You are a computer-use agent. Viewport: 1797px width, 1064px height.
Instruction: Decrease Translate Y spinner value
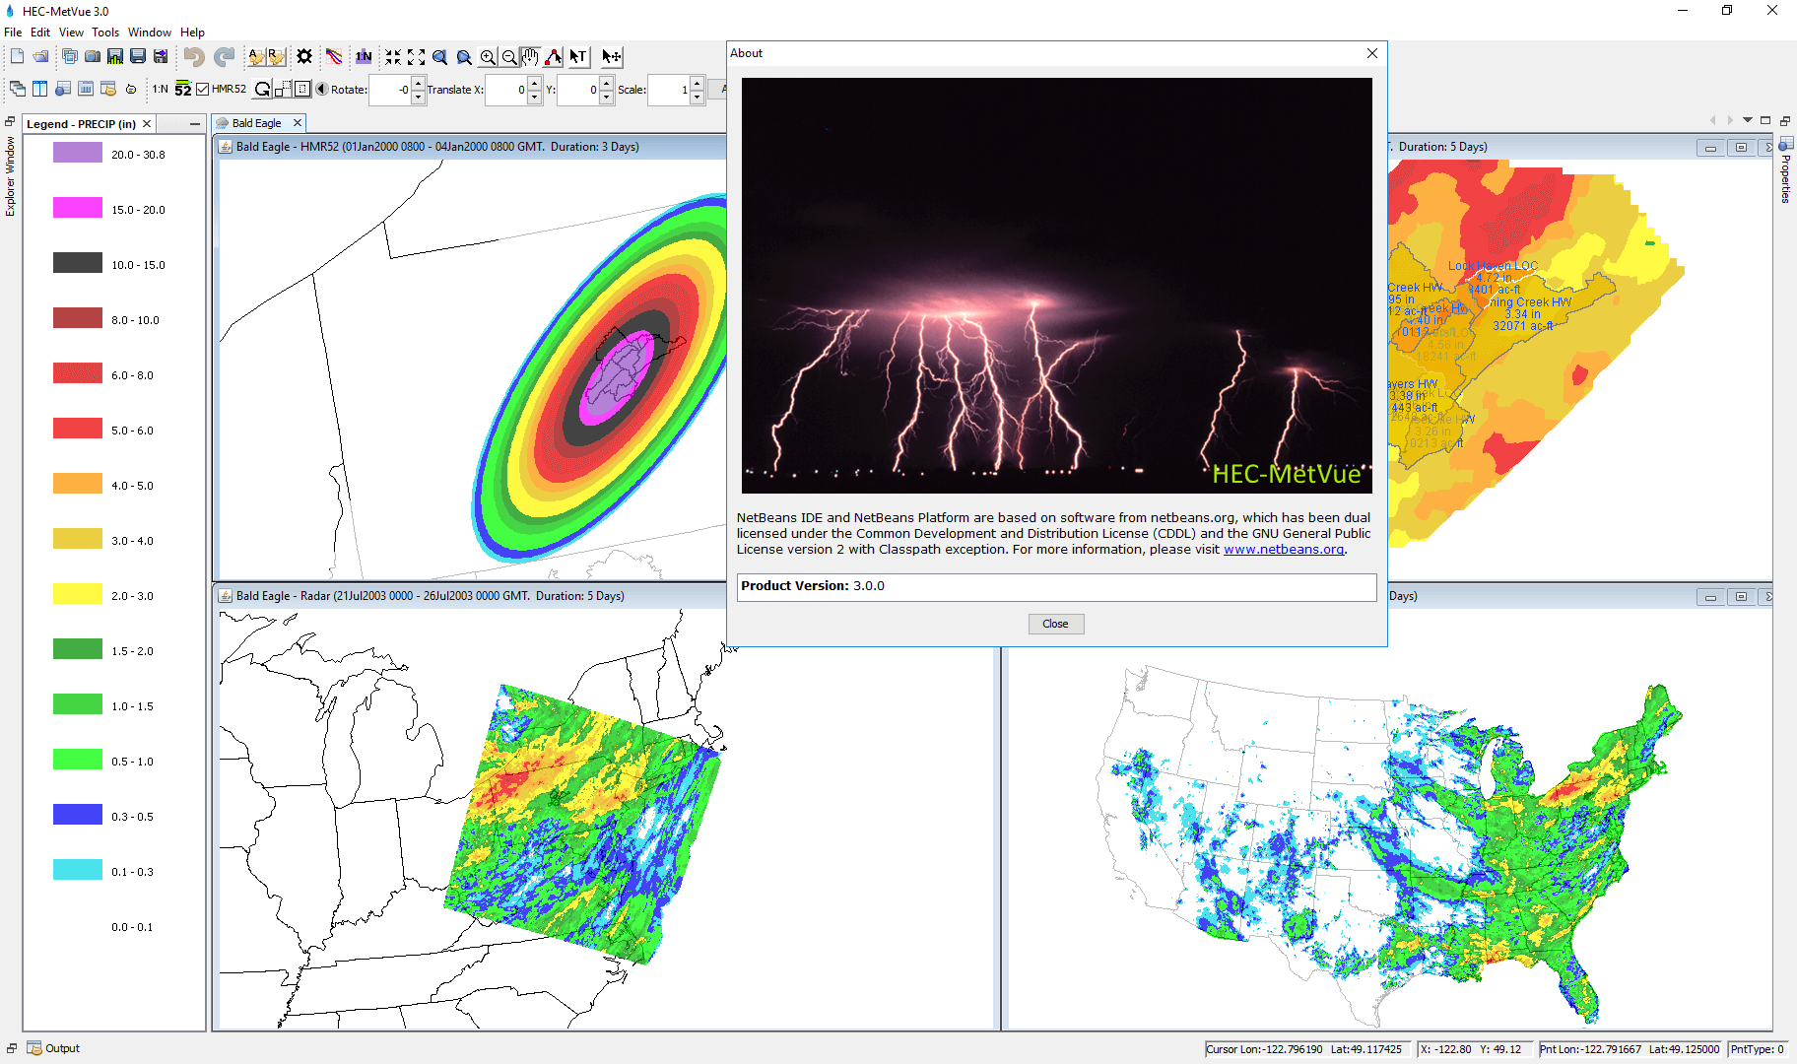click(607, 96)
